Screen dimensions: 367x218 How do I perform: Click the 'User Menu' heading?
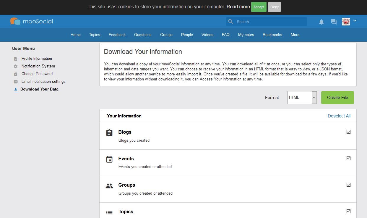(23, 49)
